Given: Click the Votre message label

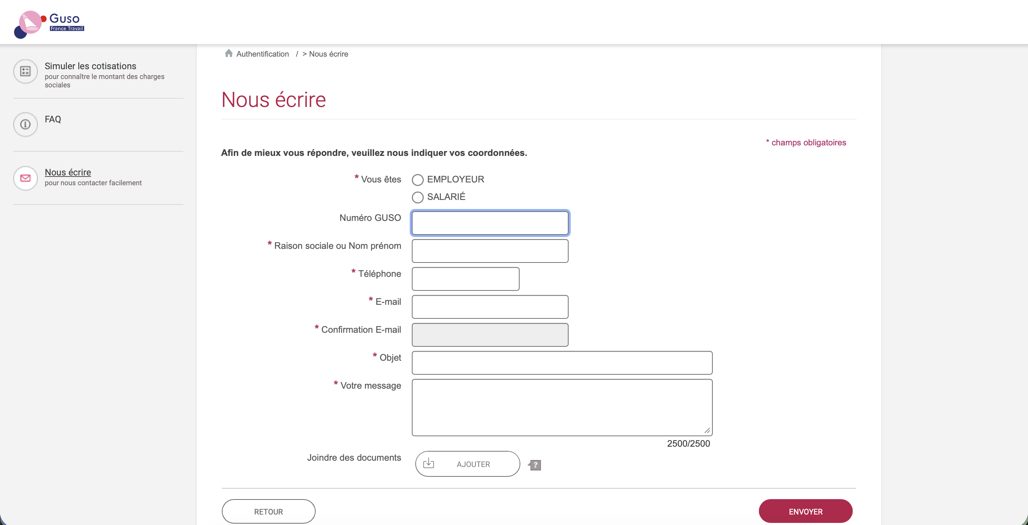Looking at the screenshot, I should click(x=370, y=386).
